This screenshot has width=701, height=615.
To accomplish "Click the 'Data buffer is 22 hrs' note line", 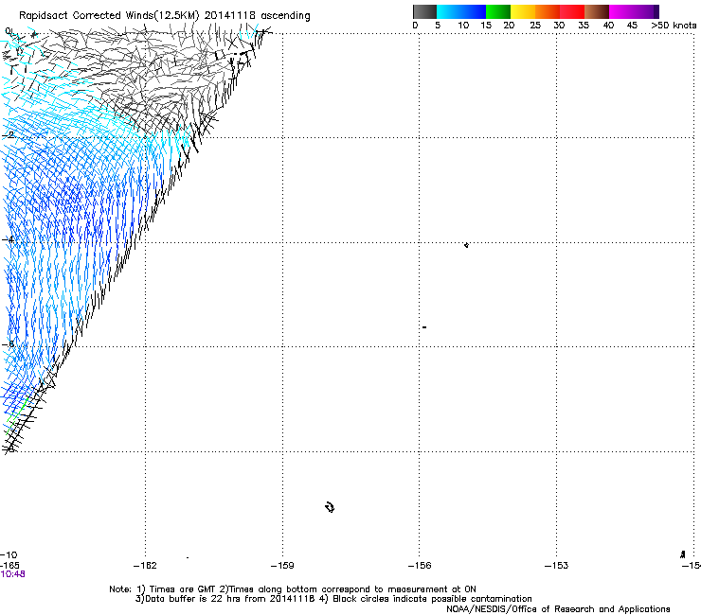I will pos(333,599).
